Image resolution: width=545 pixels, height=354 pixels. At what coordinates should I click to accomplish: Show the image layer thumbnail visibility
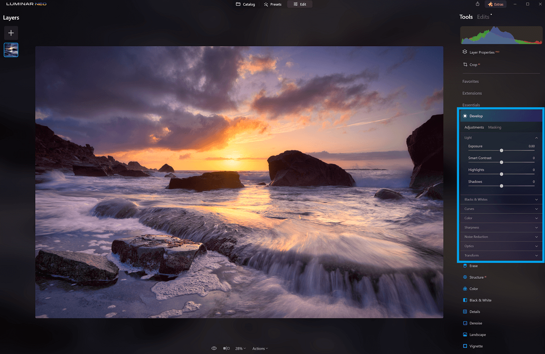(x=11, y=50)
